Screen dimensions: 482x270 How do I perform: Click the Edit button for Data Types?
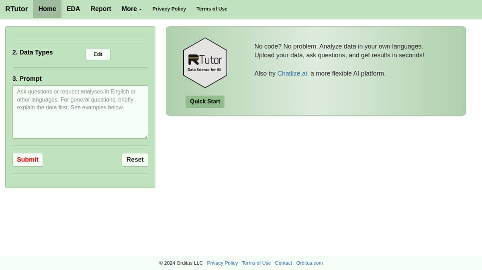point(98,54)
